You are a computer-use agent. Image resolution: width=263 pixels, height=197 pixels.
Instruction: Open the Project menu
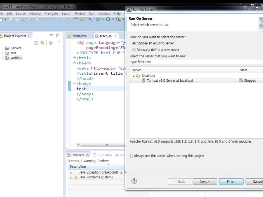(x=80, y=13)
